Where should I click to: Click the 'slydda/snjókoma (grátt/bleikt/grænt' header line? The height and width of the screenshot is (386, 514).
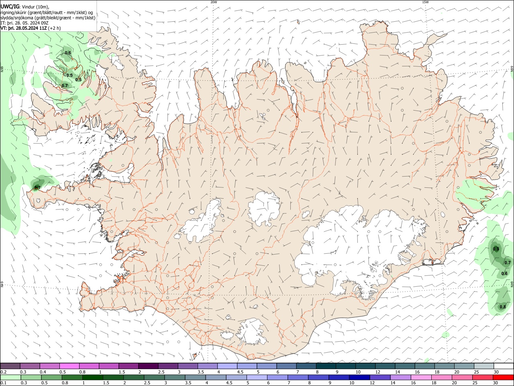coord(48,18)
